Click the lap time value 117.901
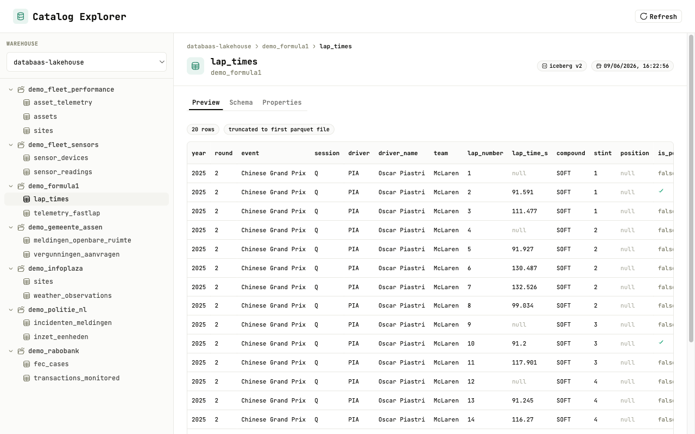 pos(525,362)
